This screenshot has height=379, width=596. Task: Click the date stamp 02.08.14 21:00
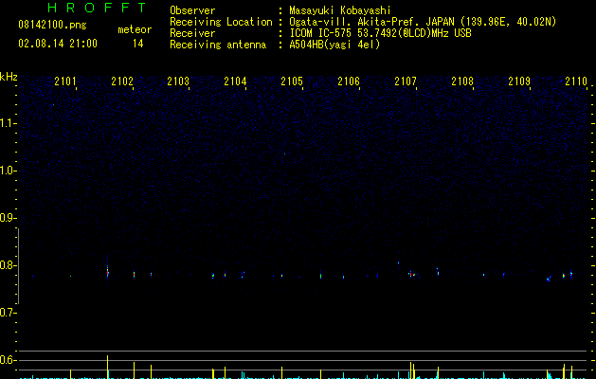tap(58, 44)
